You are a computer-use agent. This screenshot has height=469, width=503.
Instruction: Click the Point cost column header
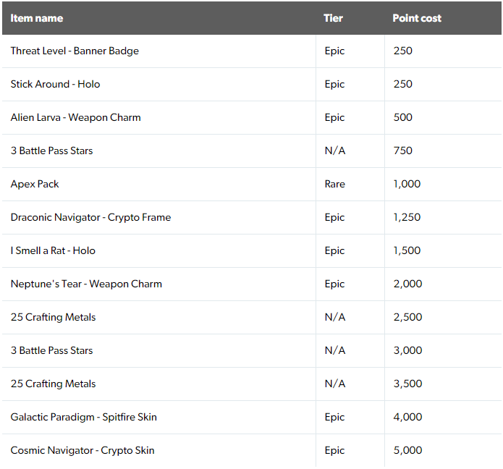click(x=417, y=18)
